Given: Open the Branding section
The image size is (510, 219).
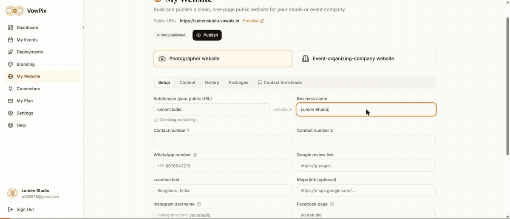Looking at the screenshot, I should [42, 64].
